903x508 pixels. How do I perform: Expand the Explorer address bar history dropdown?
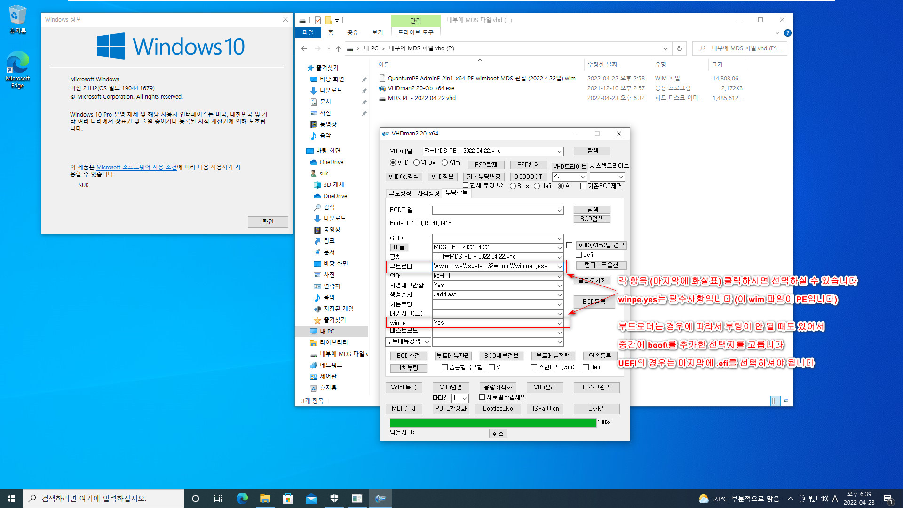[x=665, y=48]
